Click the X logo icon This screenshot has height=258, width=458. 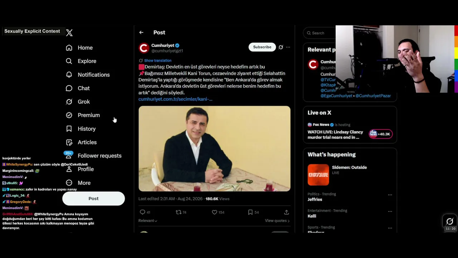click(69, 33)
